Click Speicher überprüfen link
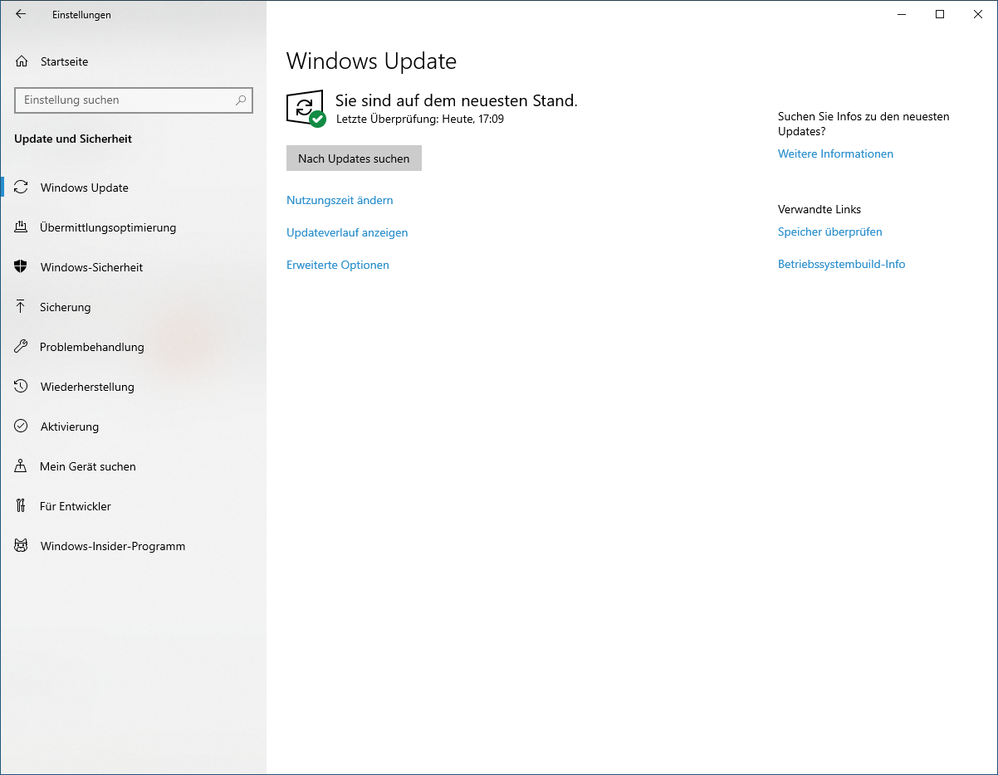This screenshot has height=775, width=998. point(829,232)
